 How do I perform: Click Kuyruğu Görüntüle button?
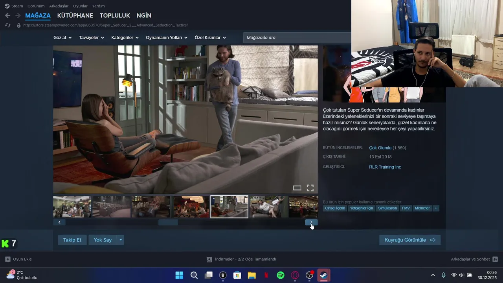coord(410,240)
